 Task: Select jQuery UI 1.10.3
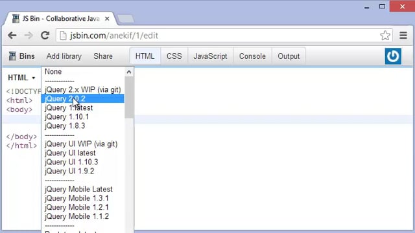pyautogui.click(x=82, y=162)
